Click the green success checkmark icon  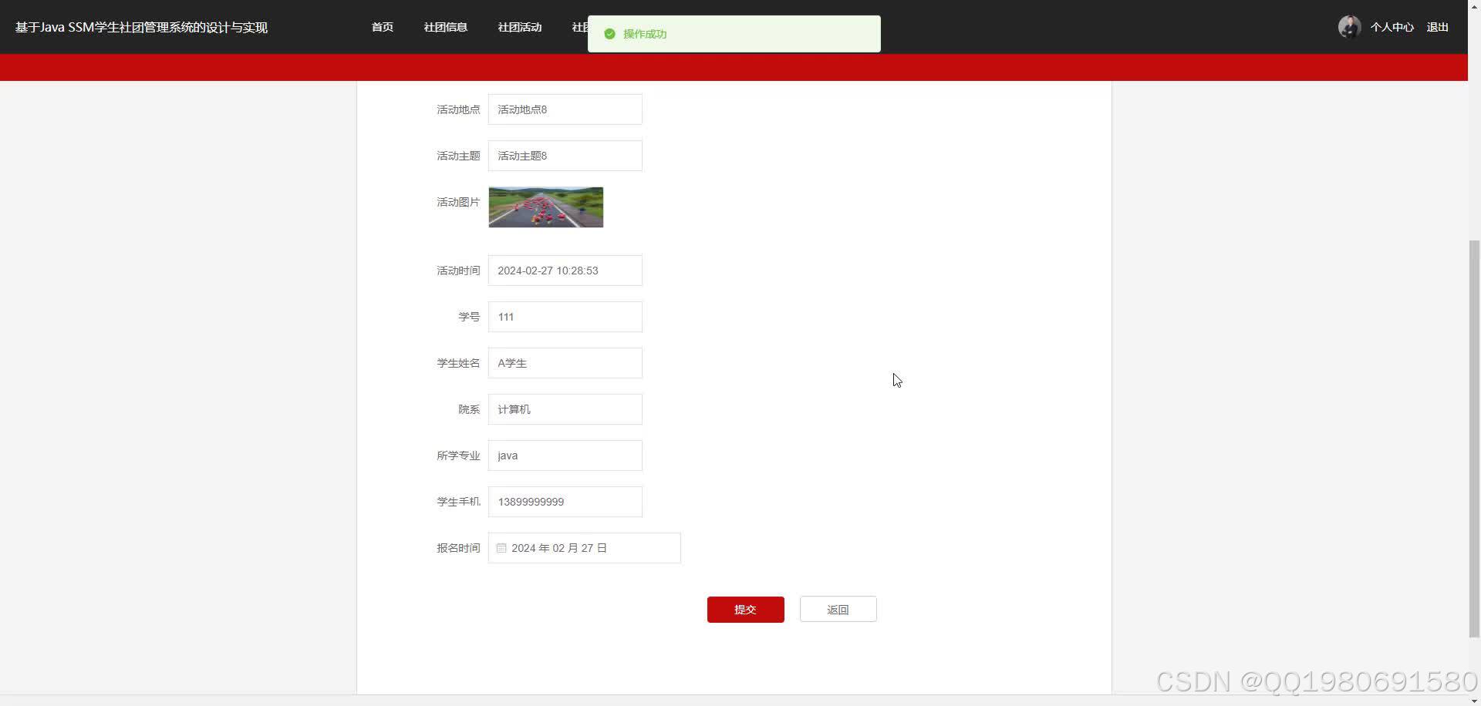609,34
